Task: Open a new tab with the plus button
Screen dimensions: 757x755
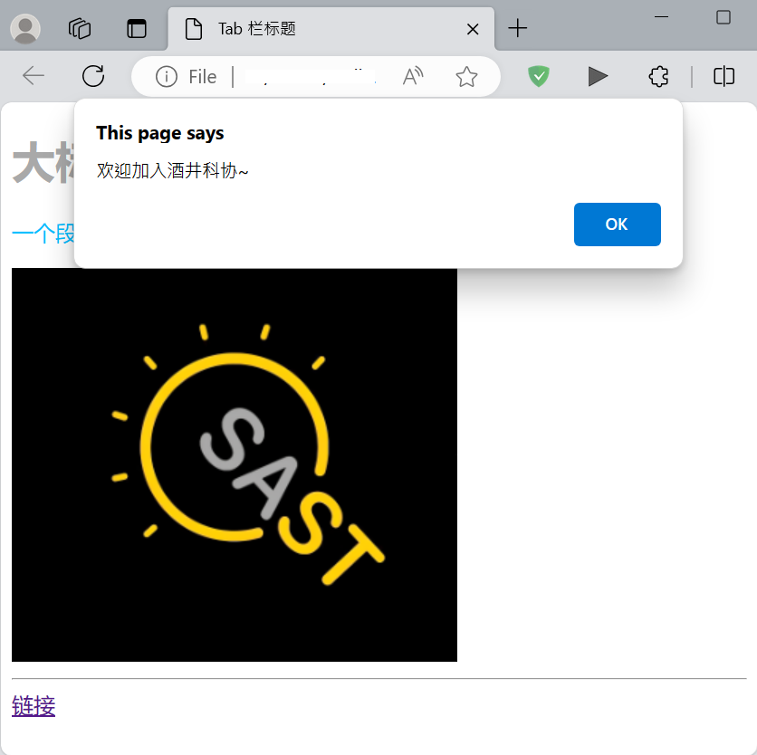Action: click(x=517, y=28)
